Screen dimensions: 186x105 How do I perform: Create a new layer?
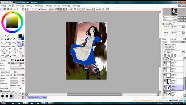coord(165,52)
